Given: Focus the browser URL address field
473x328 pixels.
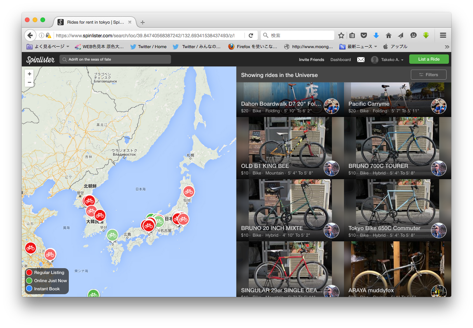Looking at the screenshot, I should (145, 35).
